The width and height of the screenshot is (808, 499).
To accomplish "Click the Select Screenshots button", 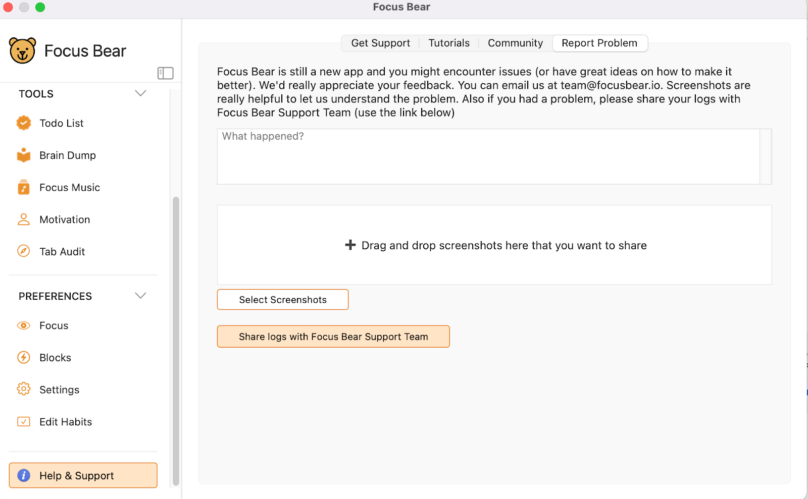I will (x=283, y=299).
